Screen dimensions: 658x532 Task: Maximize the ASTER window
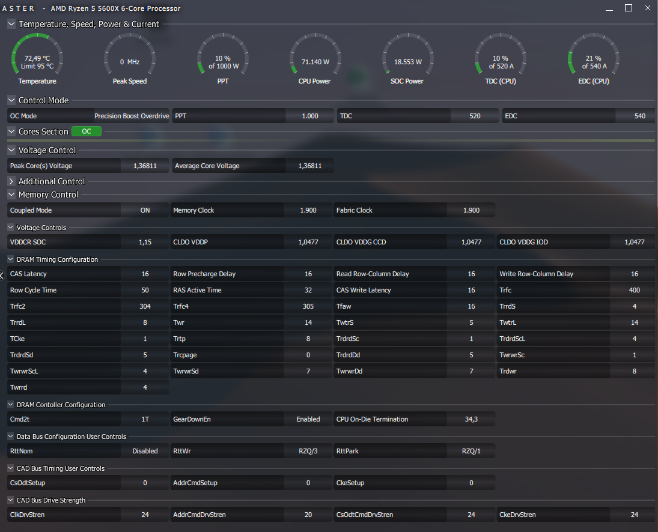coord(628,8)
